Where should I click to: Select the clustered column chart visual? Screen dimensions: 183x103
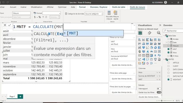[151, 40]
